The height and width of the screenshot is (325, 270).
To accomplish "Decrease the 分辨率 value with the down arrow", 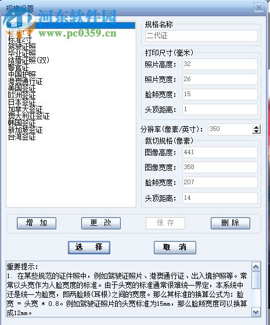I will pyautogui.click(x=257, y=132).
